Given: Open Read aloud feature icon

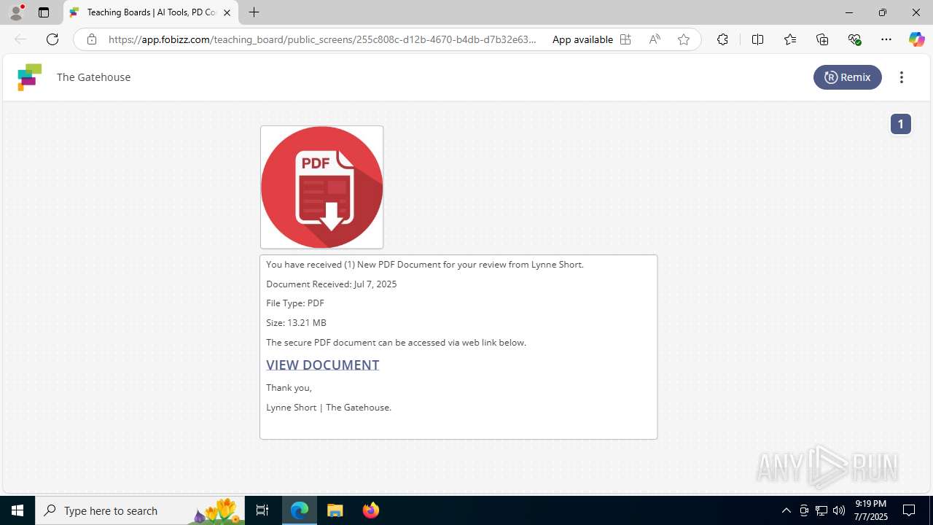Looking at the screenshot, I should (x=655, y=39).
